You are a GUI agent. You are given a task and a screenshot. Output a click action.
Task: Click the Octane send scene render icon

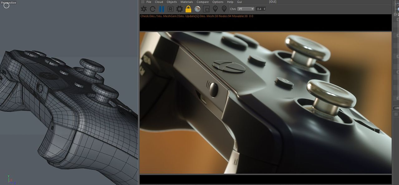(144, 9)
